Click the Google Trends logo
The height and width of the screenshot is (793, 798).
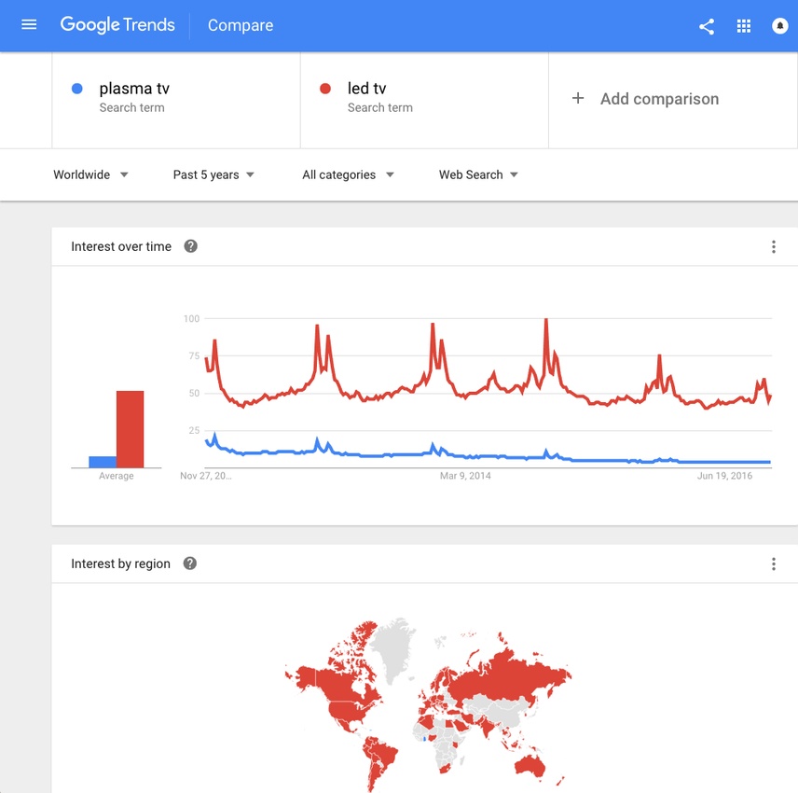click(117, 25)
